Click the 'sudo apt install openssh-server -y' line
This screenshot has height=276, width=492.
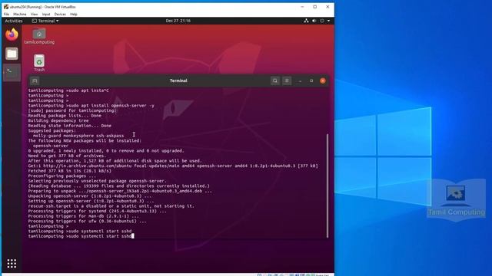[91, 106]
